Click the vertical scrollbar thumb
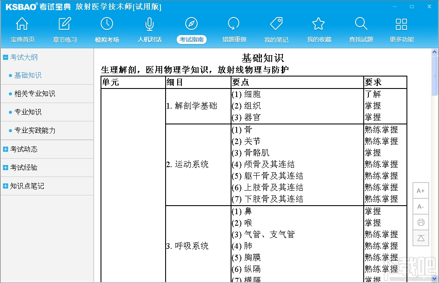 [435, 75]
